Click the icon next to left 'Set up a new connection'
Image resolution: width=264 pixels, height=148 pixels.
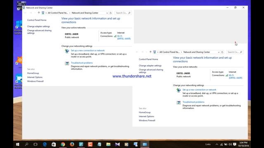(x=67, y=51)
